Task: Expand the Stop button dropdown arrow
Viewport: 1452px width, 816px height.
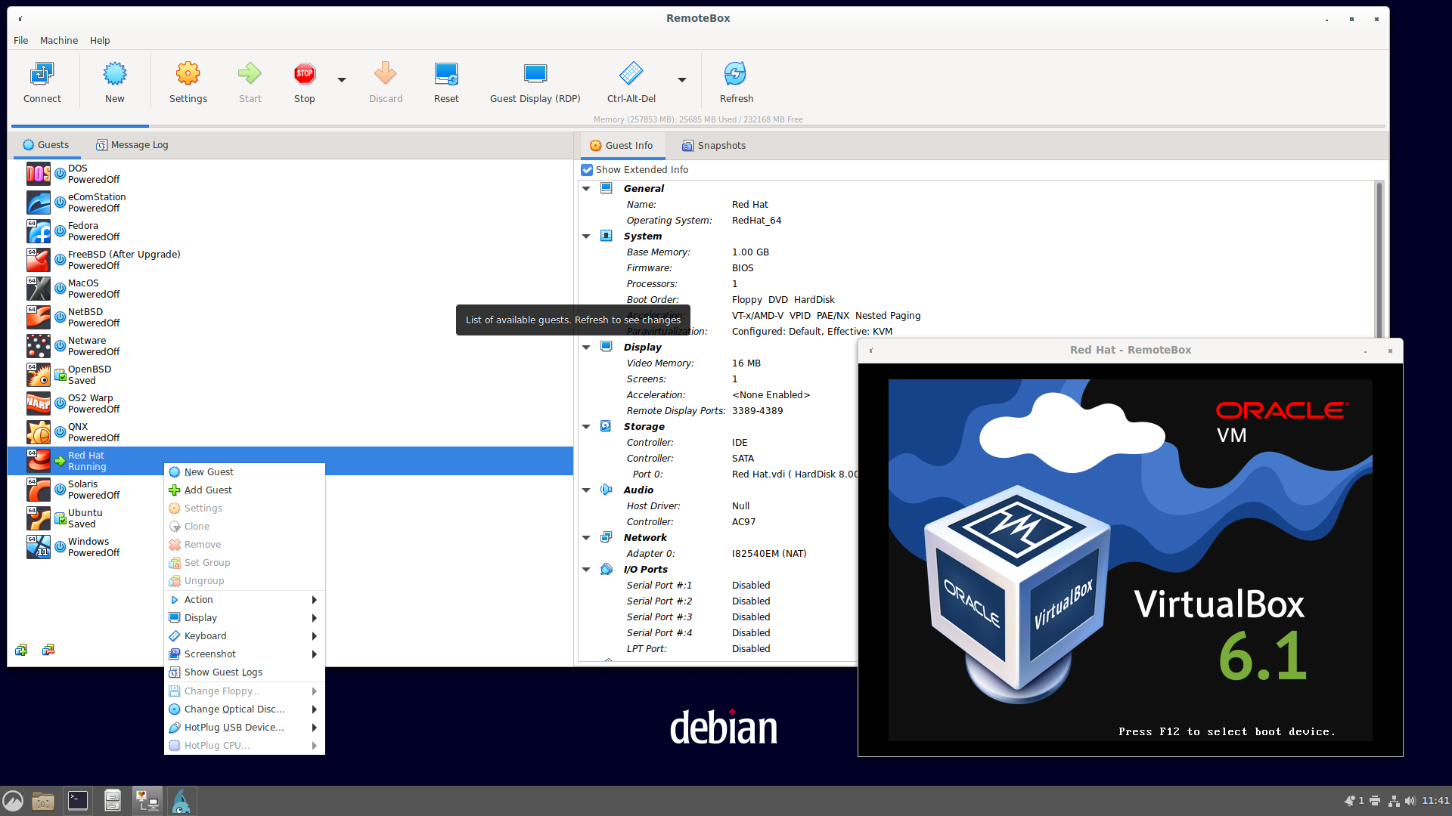Action: point(341,79)
